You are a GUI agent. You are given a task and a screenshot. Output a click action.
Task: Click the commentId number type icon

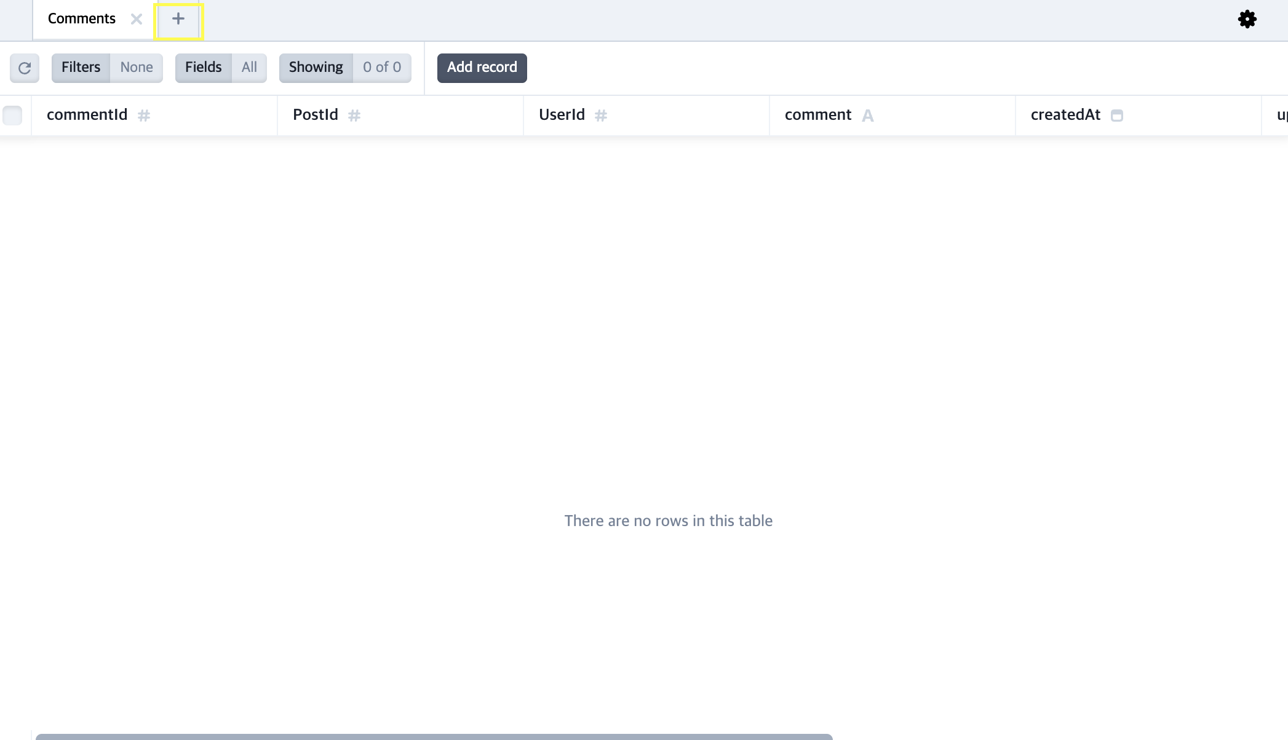click(144, 116)
